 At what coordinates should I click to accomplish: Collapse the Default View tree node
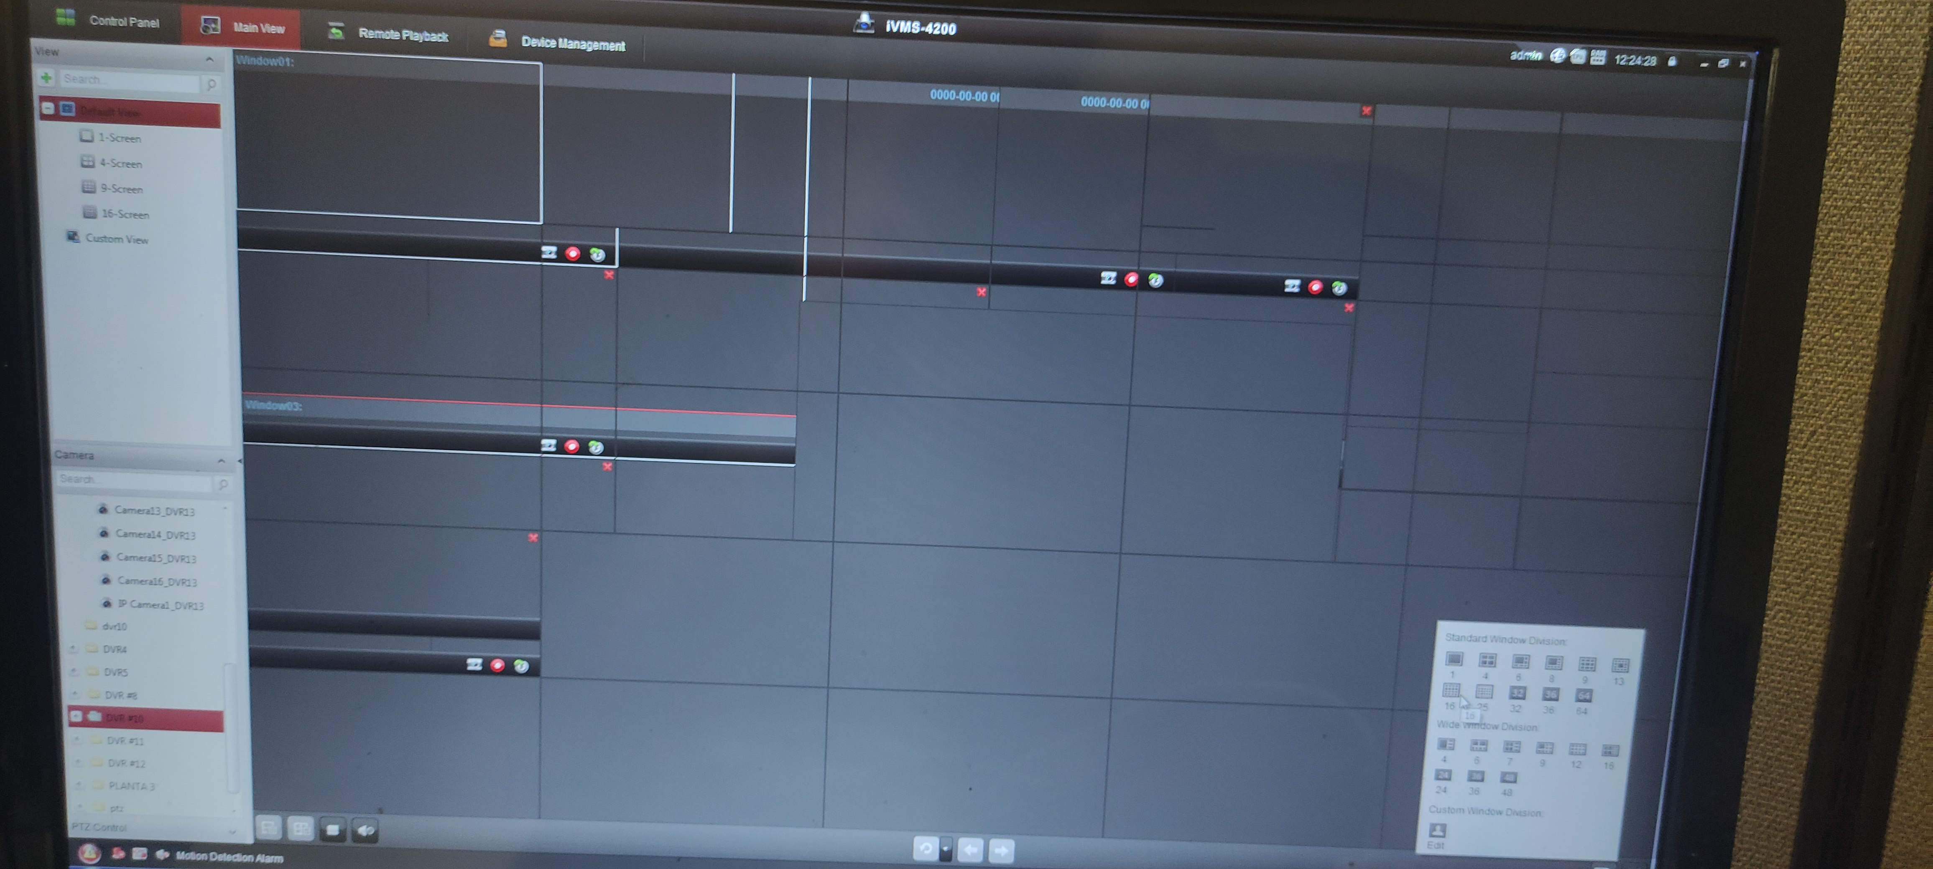pyautogui.click(x=47, y=109)
